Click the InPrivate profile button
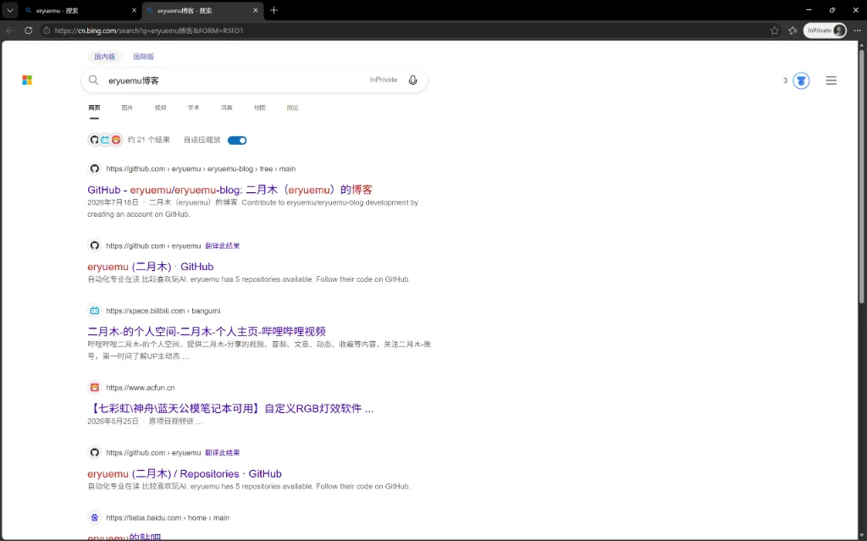The width and height of the screenshot is (867, 541). 825,30
